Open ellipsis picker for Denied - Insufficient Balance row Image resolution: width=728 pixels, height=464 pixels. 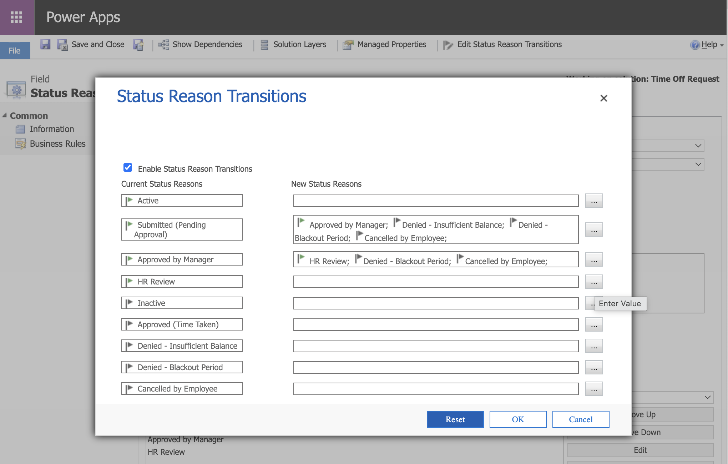pyautogui.click(x=594, y=346)
